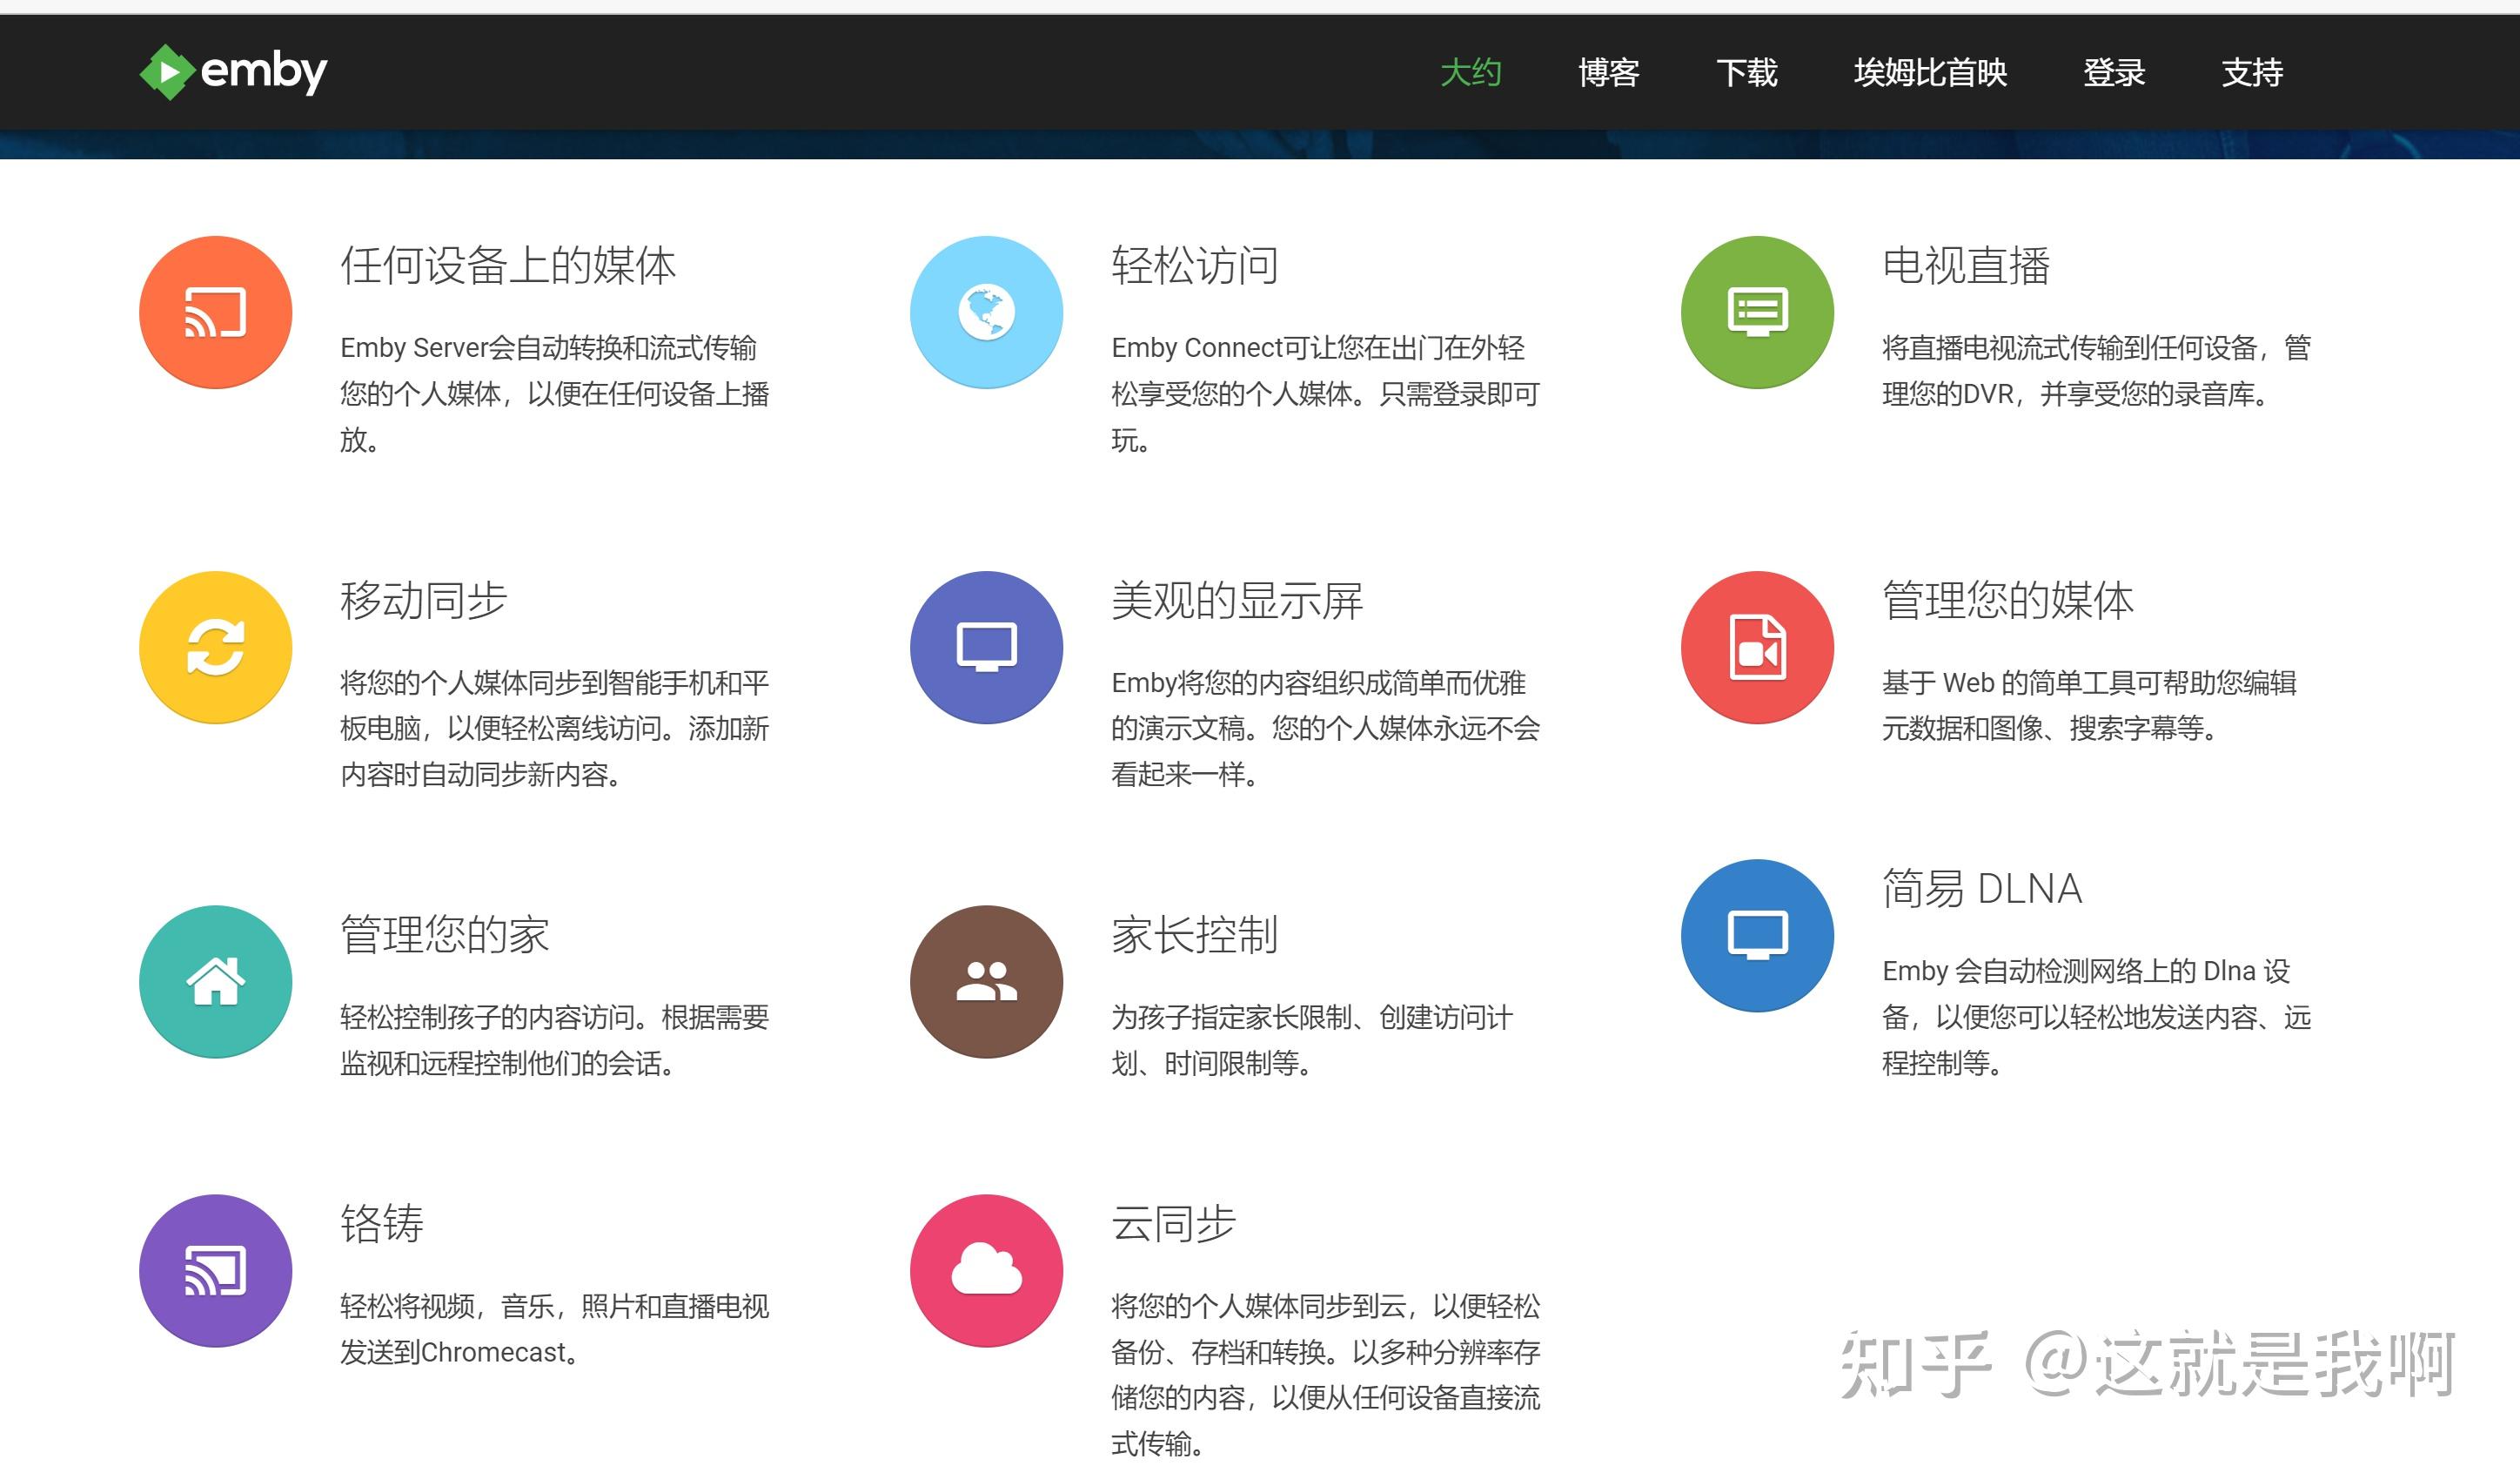Screen dimensions: 2520x1466
Task: Click the purple cast icon for 铬铸
Action: click(215, 1271)
